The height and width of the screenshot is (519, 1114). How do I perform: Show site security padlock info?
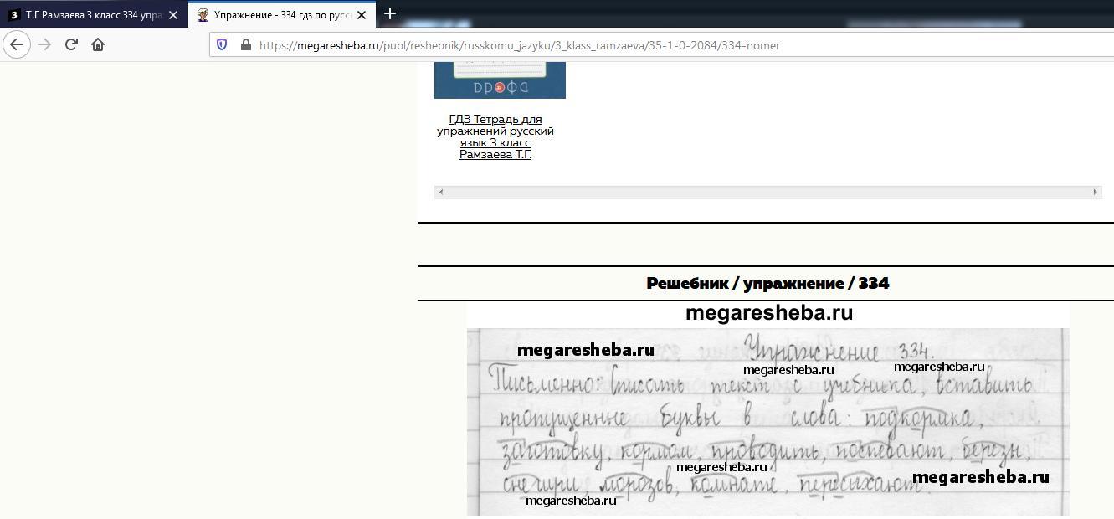coord(245,45)
